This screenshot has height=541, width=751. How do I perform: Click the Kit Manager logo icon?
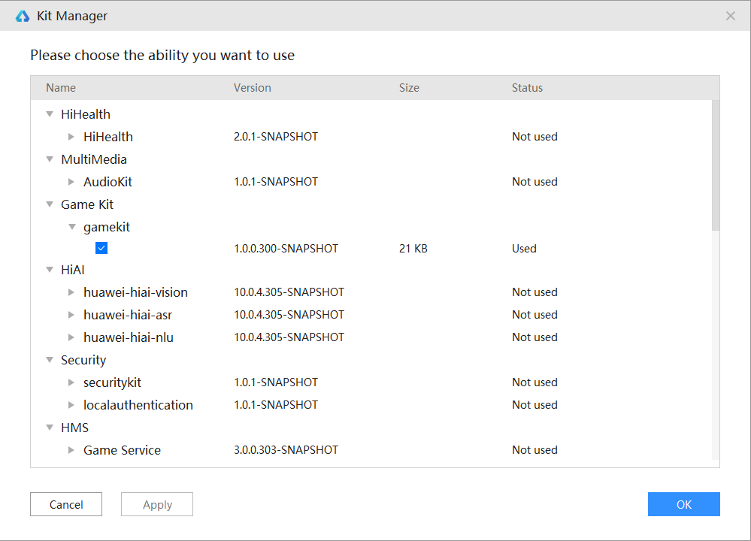coord(22,16)
